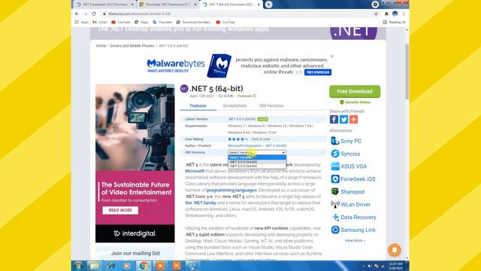This screenshot has width=481, height=271.
Task: Launch Internet Explorer from the taskbar
Action: (110, 266)
